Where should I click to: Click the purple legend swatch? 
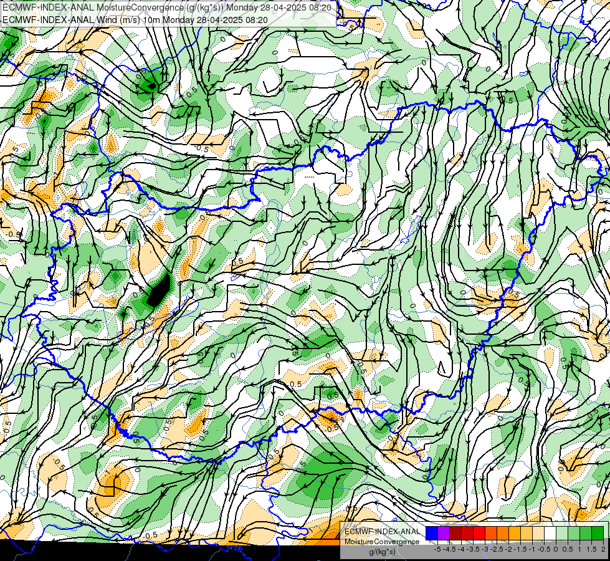coord(444,534)
